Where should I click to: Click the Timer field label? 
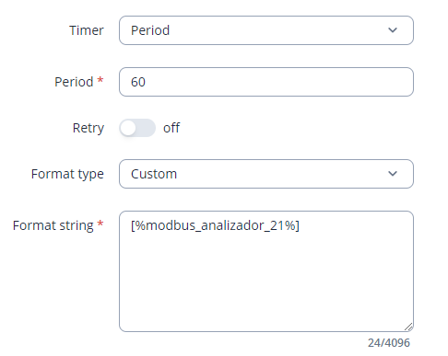tap(87, 30)
